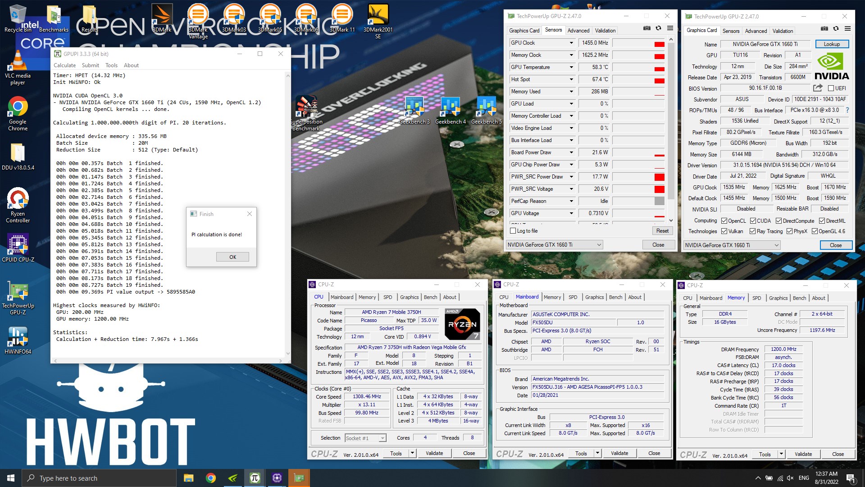Open the Results folder icon

90,18
